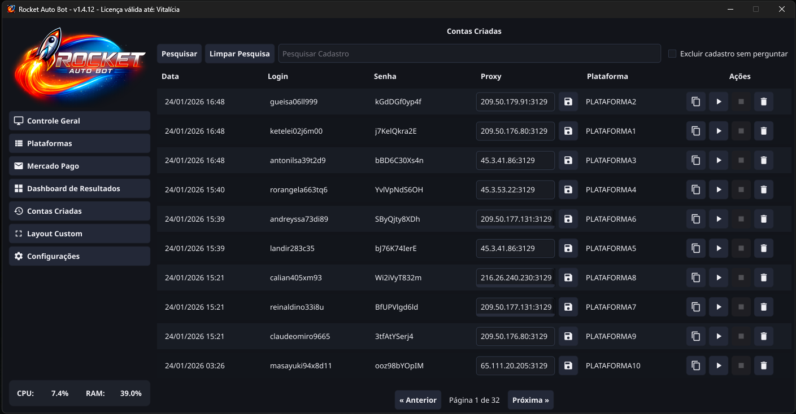Open the Mercado Pago menu item
This screenshot has height=414, width=796.
pos(80,166)
